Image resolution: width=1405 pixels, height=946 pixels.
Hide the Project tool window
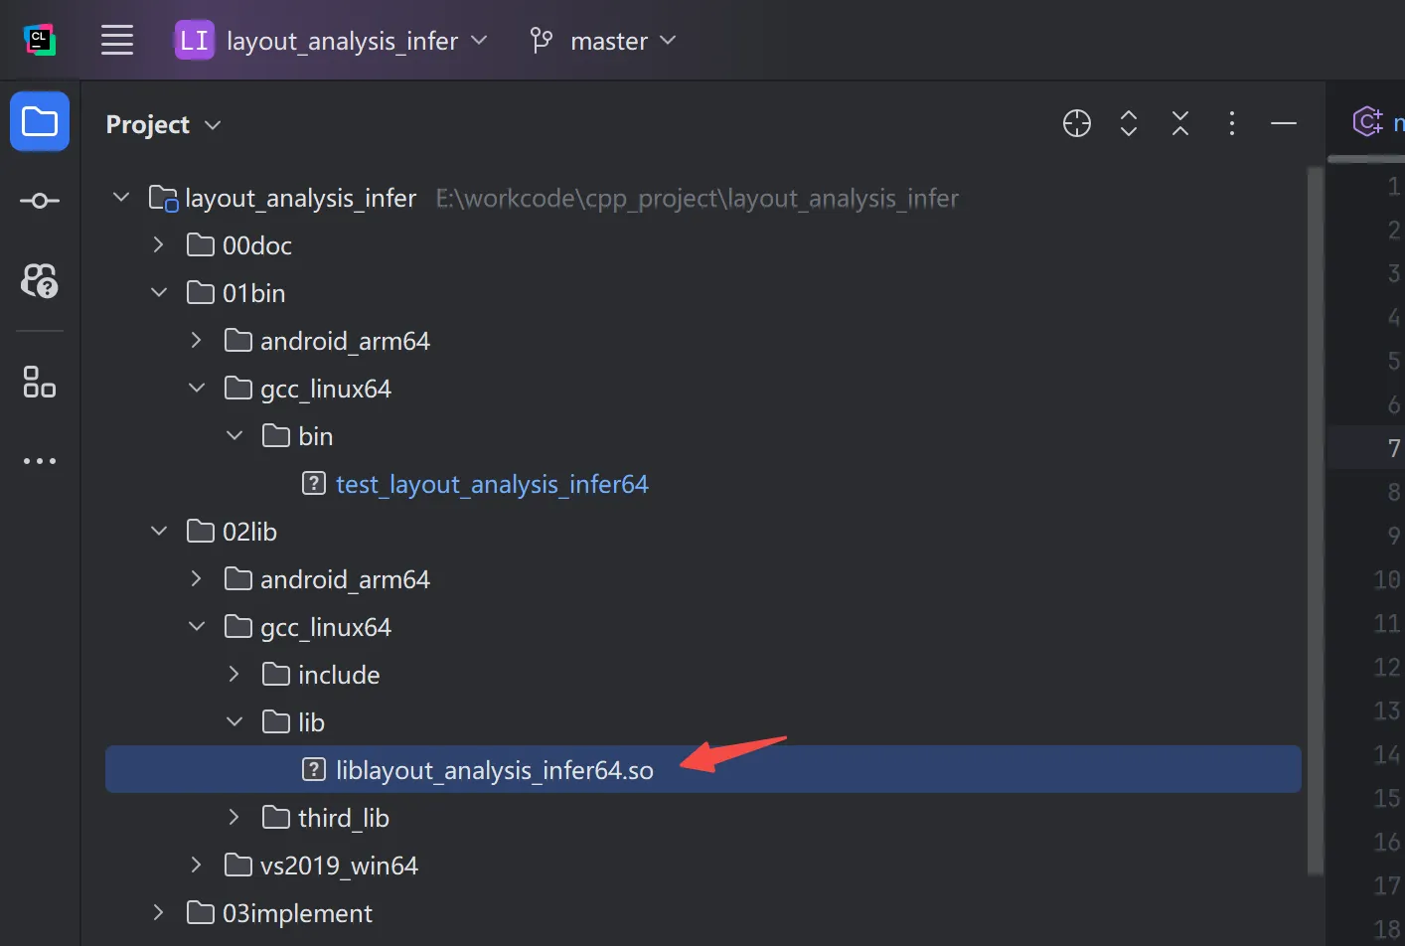[x=1284, y=123]
